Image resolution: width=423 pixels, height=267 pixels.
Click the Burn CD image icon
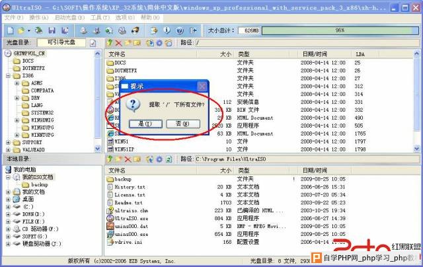point(135,30)
